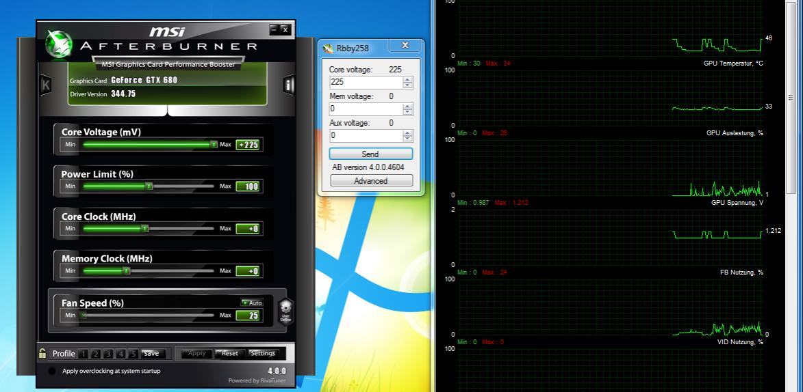The height and width of the screenshot is (392, 803).
Task: Click the Memory Clock +0 value box
Action: click(248, 271)
